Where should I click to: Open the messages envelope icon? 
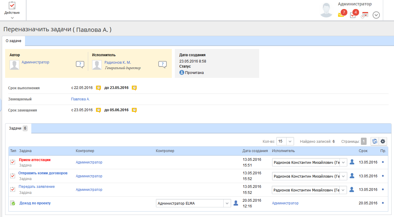pyautogui.click(x=341, y=15)
